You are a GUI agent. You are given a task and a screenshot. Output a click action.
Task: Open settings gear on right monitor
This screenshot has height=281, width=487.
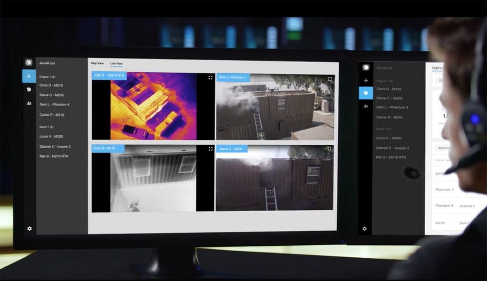pyautogui.click(x=365, y=229)
